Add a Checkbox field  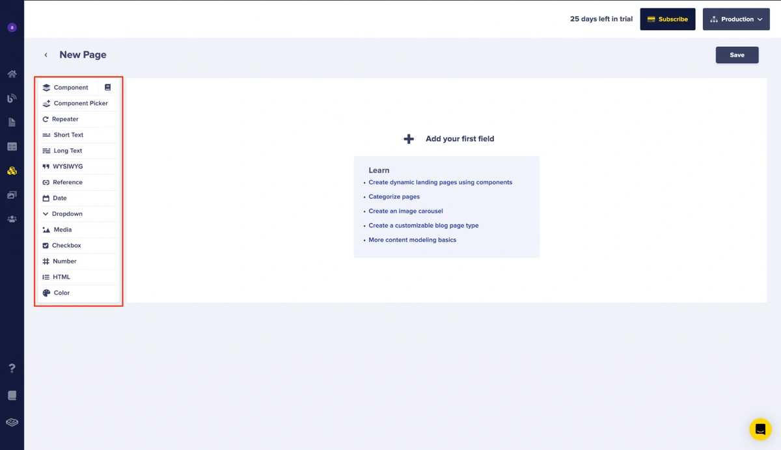pos(66,246)
